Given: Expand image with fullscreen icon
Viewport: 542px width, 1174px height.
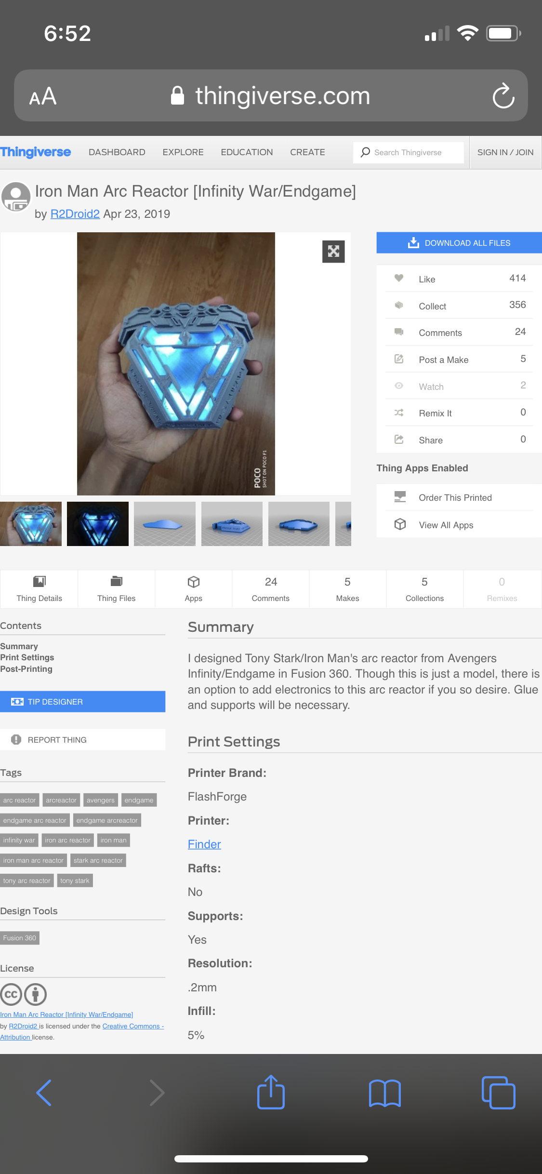Looking at the screenshot, I should tap(333, 251).
